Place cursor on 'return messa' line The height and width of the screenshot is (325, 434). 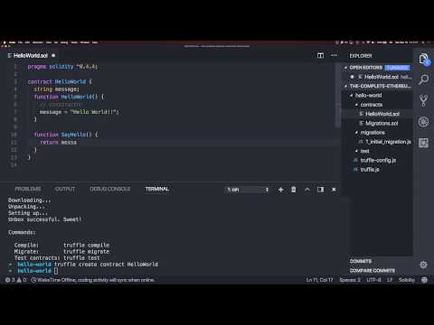[58, 143]
